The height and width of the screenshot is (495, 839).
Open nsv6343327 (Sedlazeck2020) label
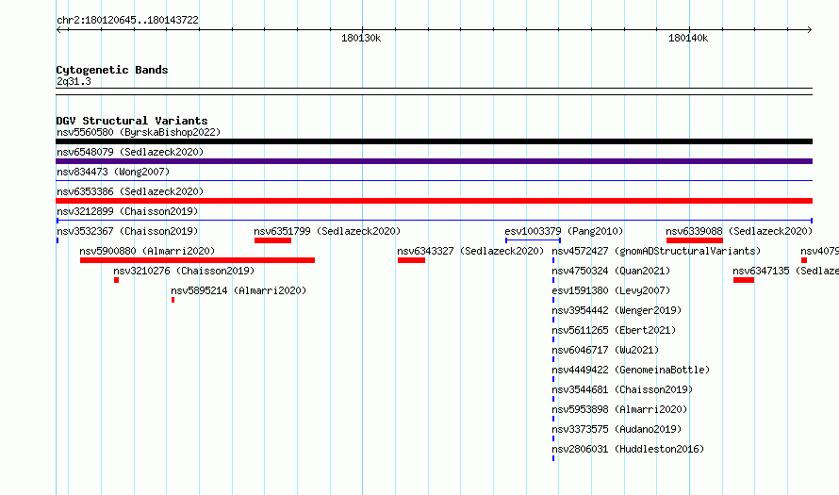tap(470, 251)
